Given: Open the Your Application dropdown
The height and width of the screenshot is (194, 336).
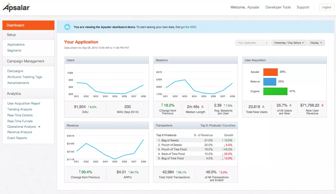Looking at the screenshot, I should (x=252, y=43).
